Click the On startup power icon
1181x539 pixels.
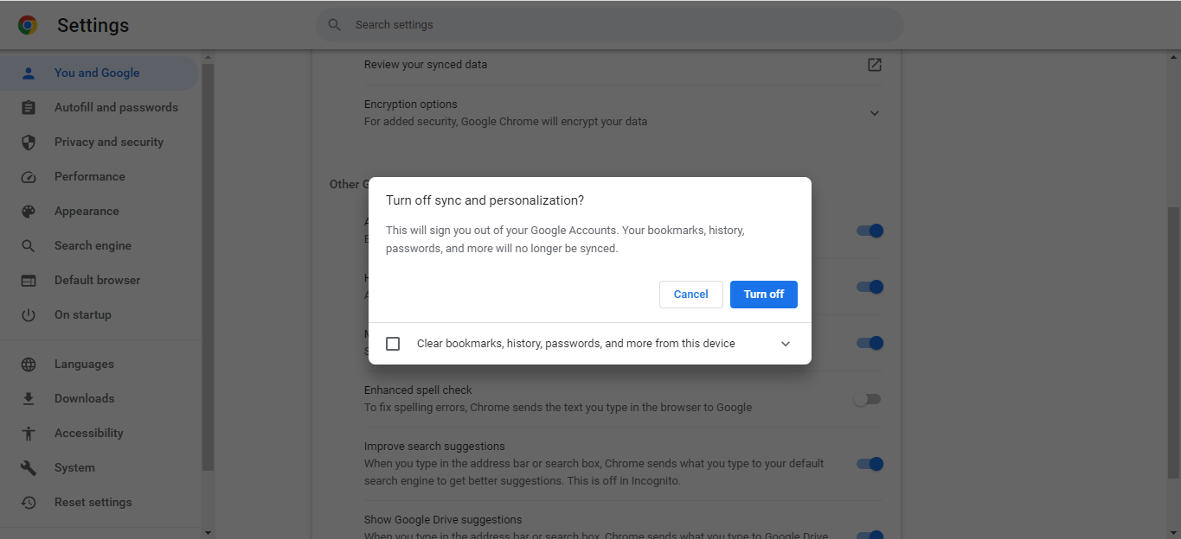29,315
